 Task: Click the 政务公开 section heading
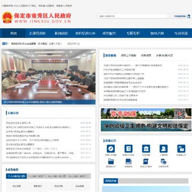pyautogui.click(x=110, y=141)
